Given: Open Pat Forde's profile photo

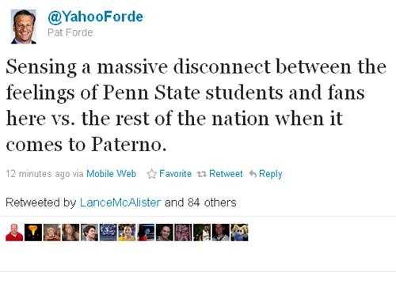Looking at the screenshot, I should [x=24, y=26].
